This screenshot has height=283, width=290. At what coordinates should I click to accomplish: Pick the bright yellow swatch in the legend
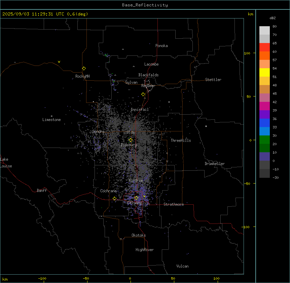264,72
